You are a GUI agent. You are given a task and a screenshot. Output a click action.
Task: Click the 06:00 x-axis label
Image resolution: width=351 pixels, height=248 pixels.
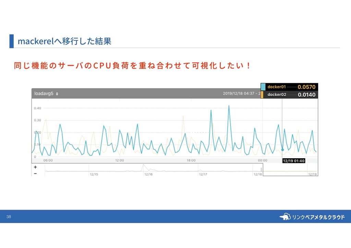coord(48,160)
